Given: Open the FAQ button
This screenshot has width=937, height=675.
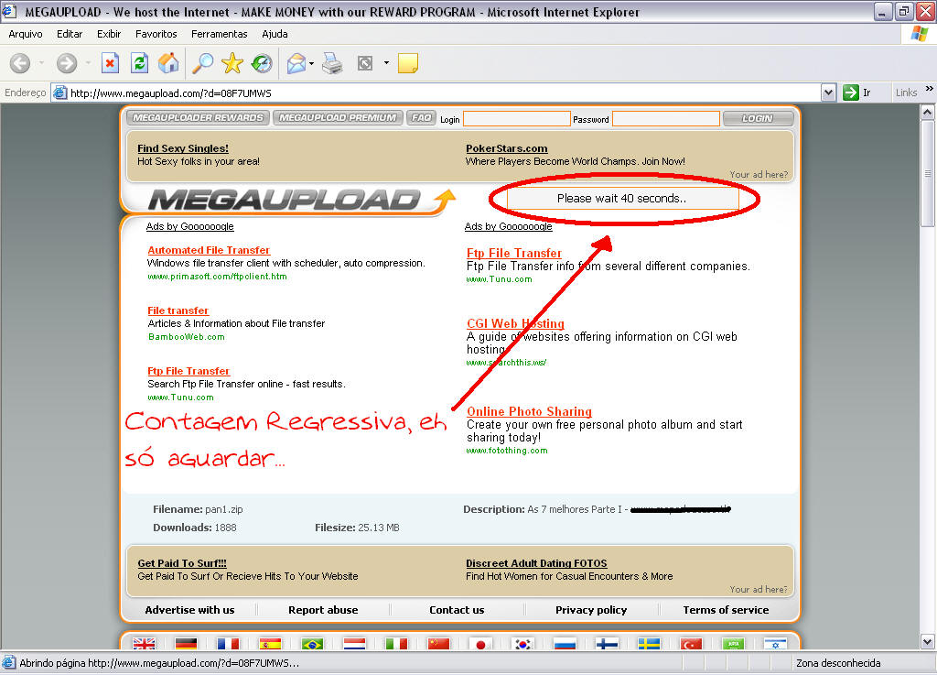Looking at the screenshot, I should [x=421, y=118].
